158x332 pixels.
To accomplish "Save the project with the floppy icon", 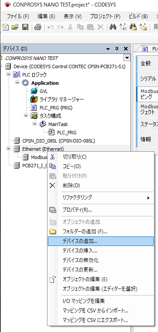I will (25, 27).
